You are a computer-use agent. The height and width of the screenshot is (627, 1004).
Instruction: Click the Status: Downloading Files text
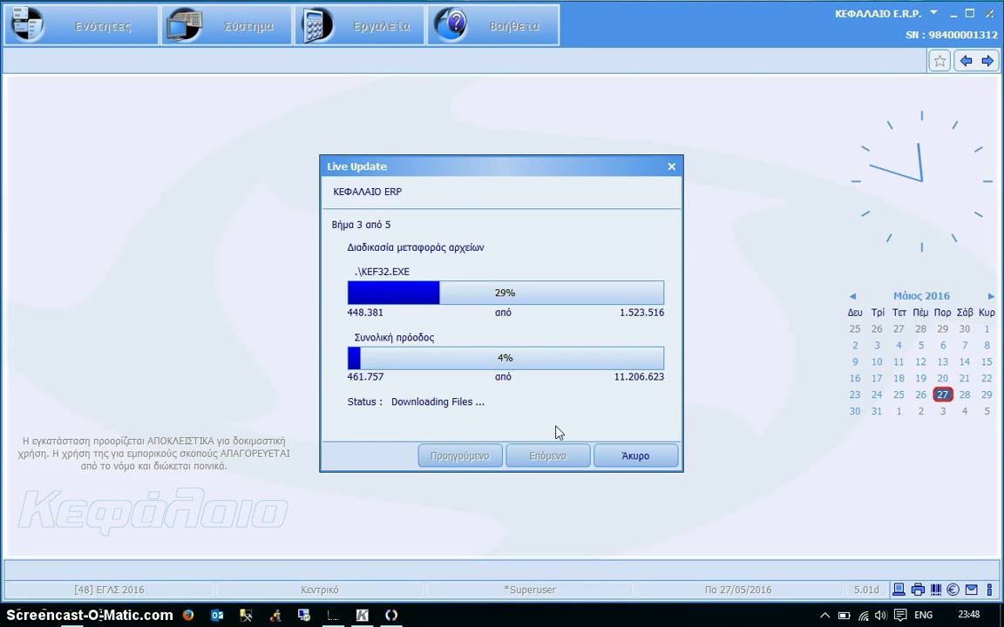pos(416,401)
